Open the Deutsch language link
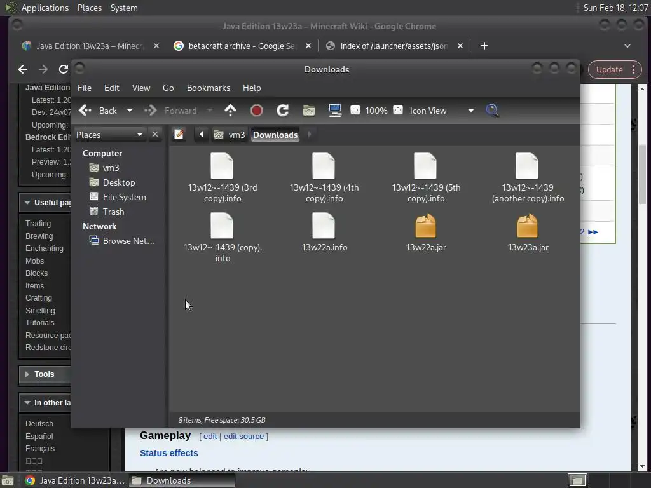 click(39, 424)
